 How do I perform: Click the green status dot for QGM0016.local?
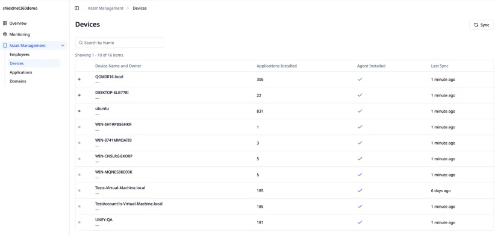79,80
